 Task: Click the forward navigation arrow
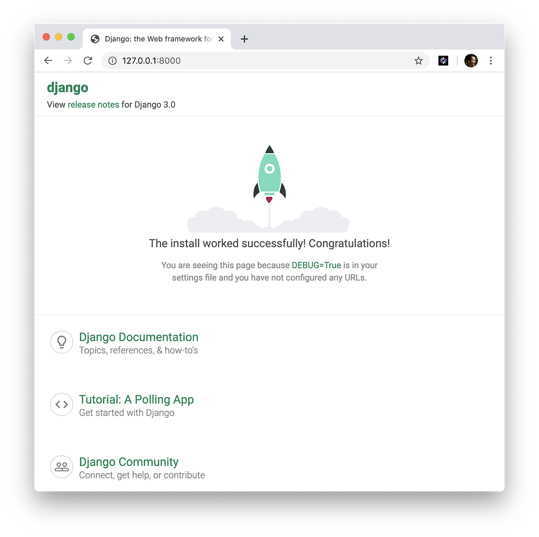click(68, 60)
